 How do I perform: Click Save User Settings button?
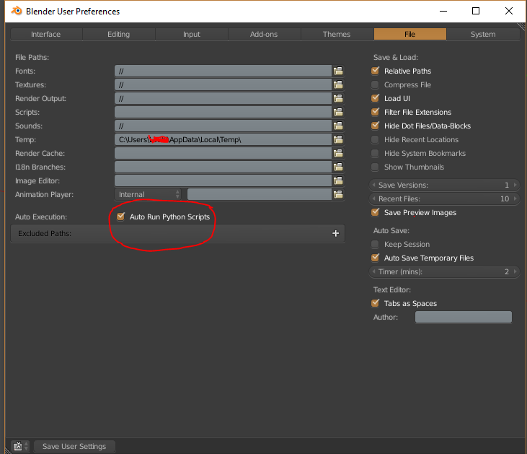(x=74, y=446)
